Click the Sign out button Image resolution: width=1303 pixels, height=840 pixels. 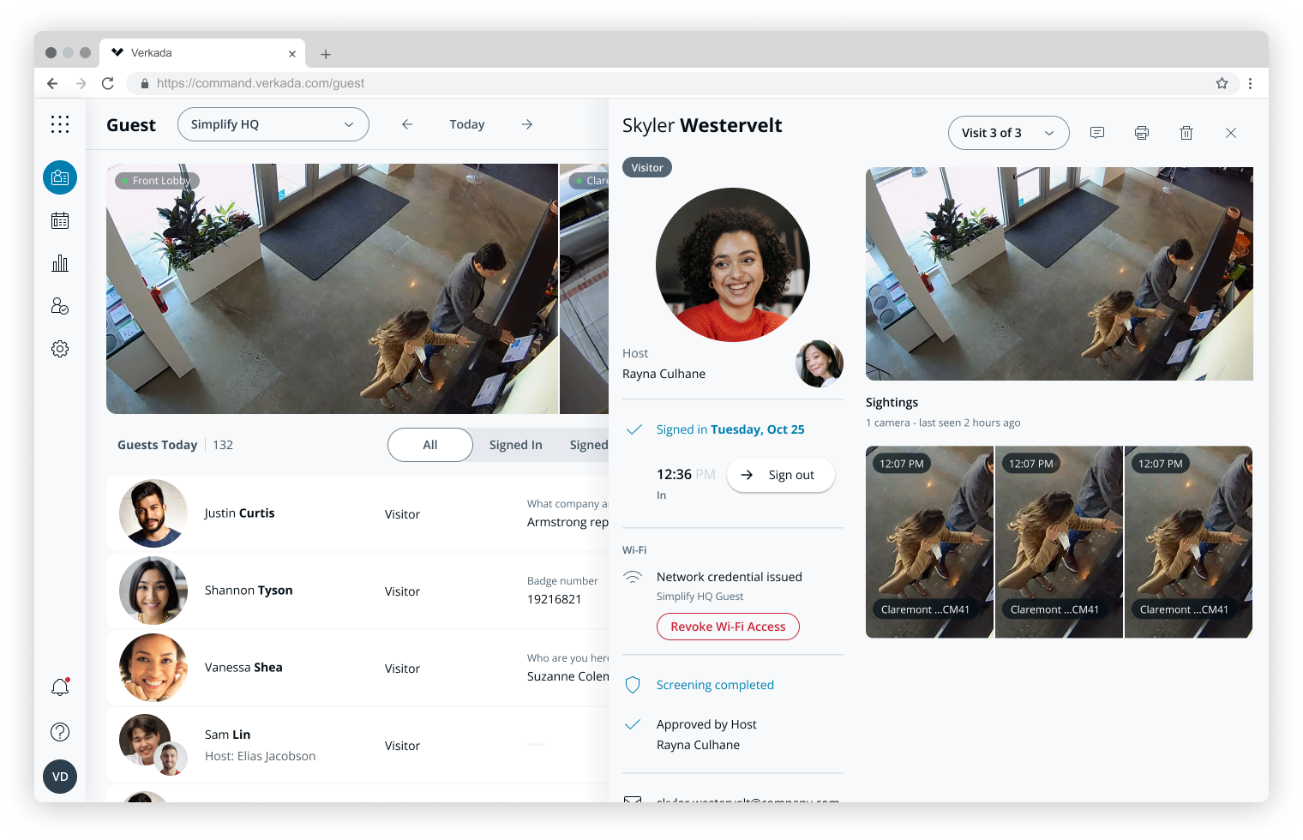(780, 475)
